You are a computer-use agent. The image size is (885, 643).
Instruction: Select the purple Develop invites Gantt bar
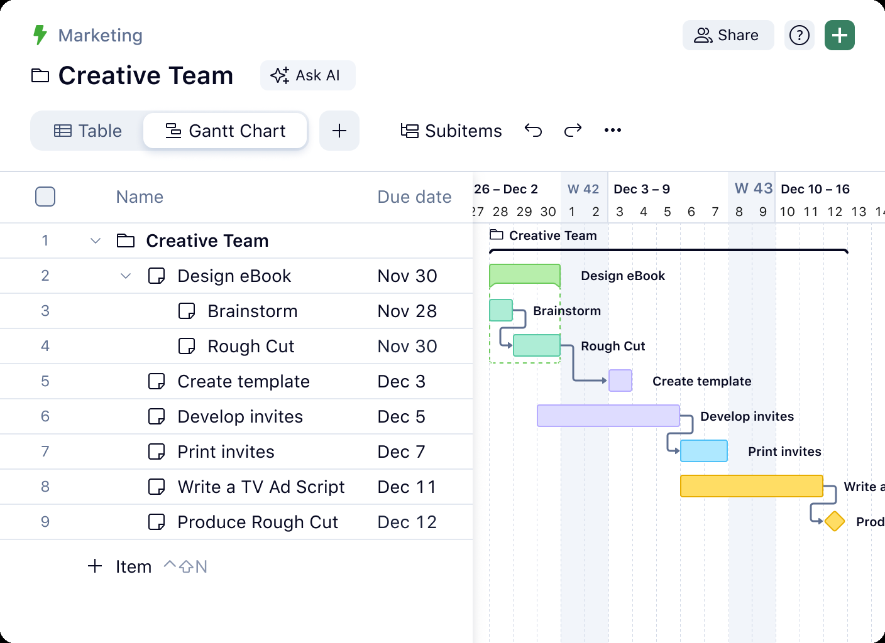(x=608, y=416)
